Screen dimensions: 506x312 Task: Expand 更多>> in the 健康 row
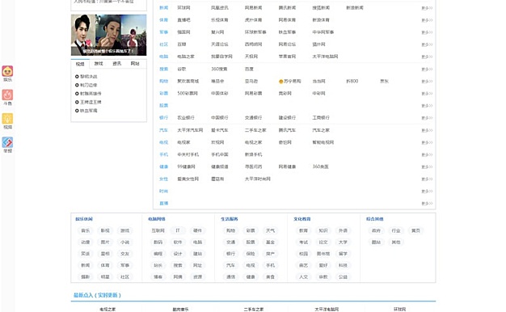(x=427, y=167)
